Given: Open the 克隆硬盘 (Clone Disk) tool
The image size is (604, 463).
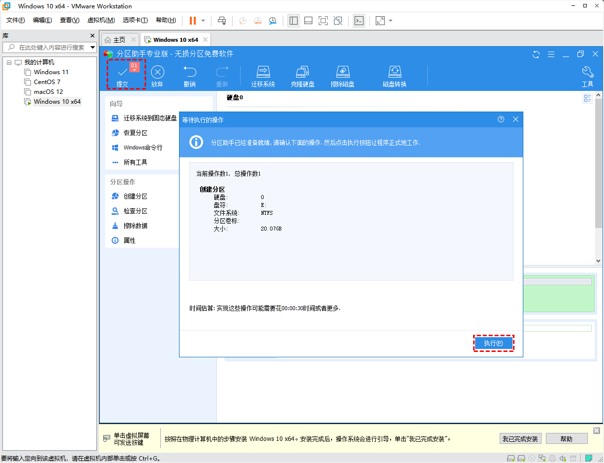Looking at the screenshot, I should [x=303, y=76].
